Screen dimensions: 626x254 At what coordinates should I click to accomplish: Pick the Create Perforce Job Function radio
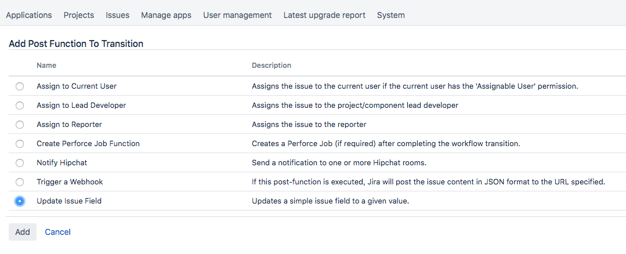pos(20,144)
